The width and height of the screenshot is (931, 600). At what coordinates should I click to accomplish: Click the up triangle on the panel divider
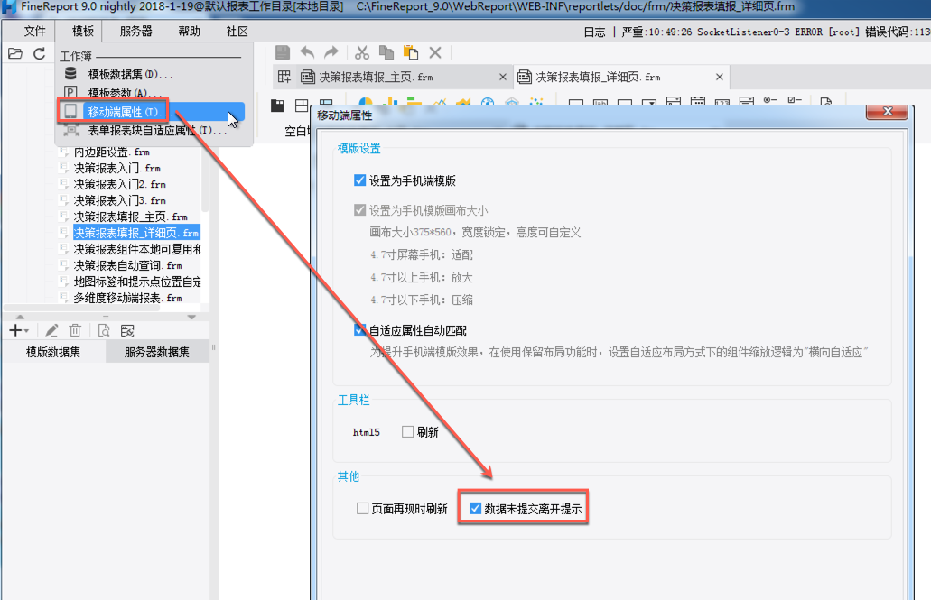click(x=20, y=317)
